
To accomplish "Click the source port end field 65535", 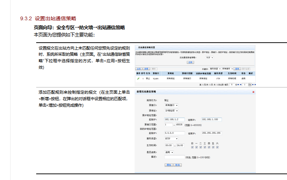I will (180, 125).
